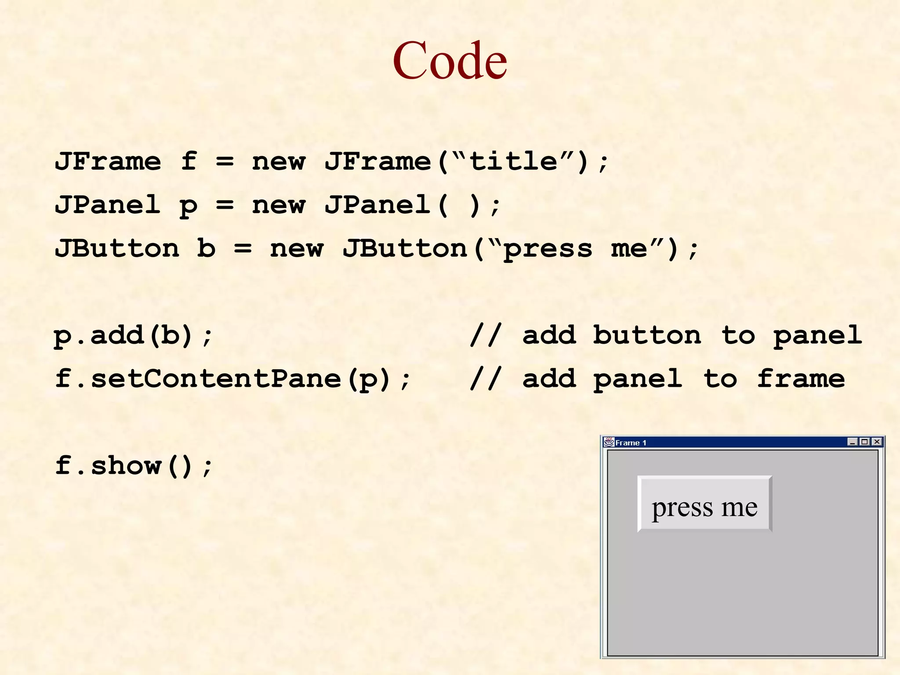The width and height of the screenshot is (900, 675).
Task: Click the "press me" button
Action: pyautogui.click(x=704, y=504)
